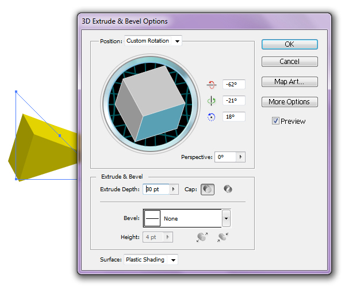Click the Custom Rotation position value

148,41
